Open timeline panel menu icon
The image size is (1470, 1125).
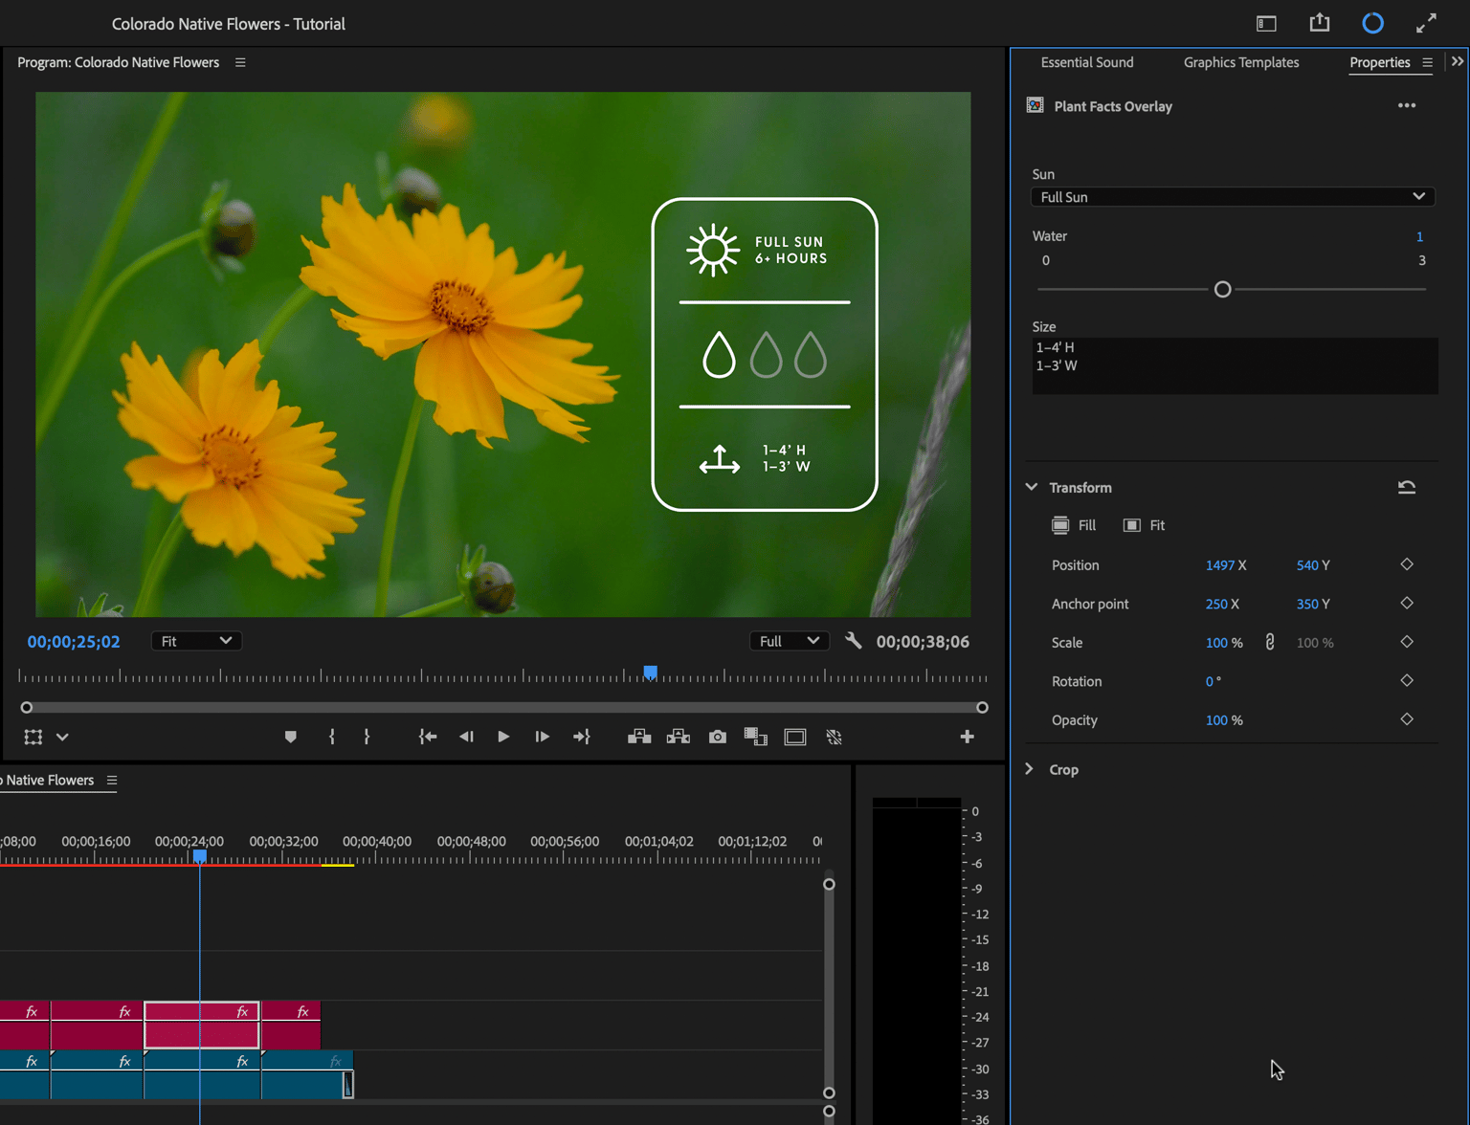112,781
